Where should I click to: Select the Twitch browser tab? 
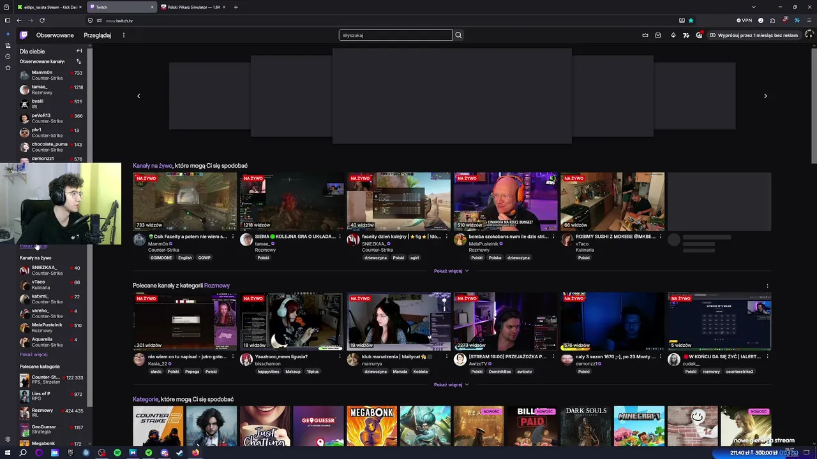[121, 7]
